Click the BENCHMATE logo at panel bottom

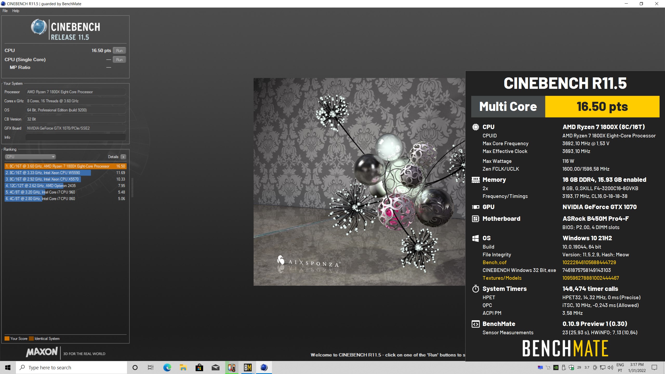coord(565,349)
